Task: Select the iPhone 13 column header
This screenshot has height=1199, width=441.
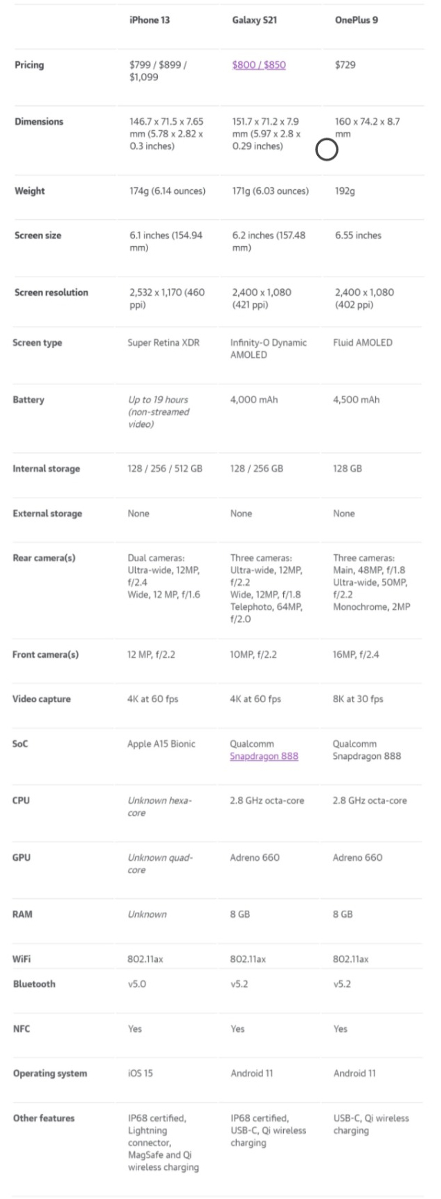Action: (x=150, y=20)
